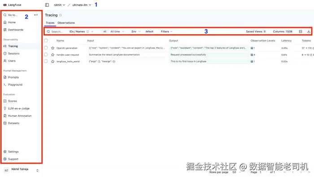Click the LLM-as-a-Judge lightbulb icon

point(5,108)
